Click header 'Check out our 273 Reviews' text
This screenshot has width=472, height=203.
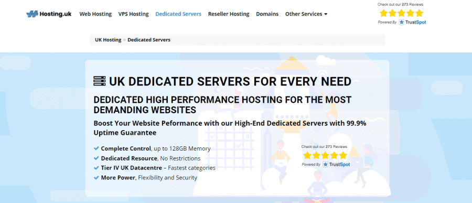(x=400, y=5)
